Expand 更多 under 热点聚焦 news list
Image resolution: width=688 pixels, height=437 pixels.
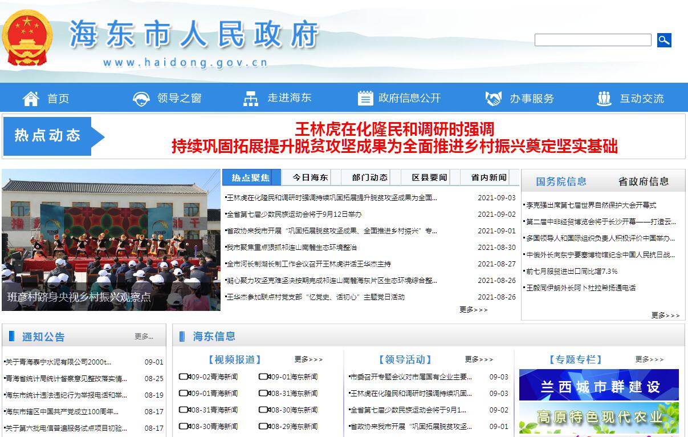point(473,310)
